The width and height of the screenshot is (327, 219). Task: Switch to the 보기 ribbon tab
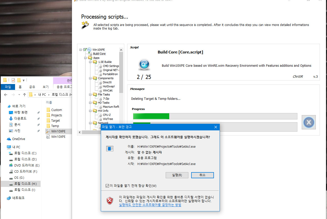click(45, 87)
